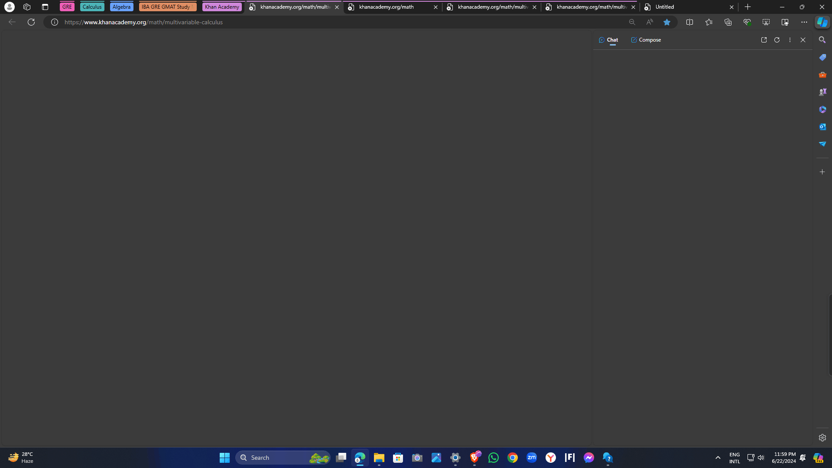
Task: Expand the Calculus tab group
Action: click(92, 7)
